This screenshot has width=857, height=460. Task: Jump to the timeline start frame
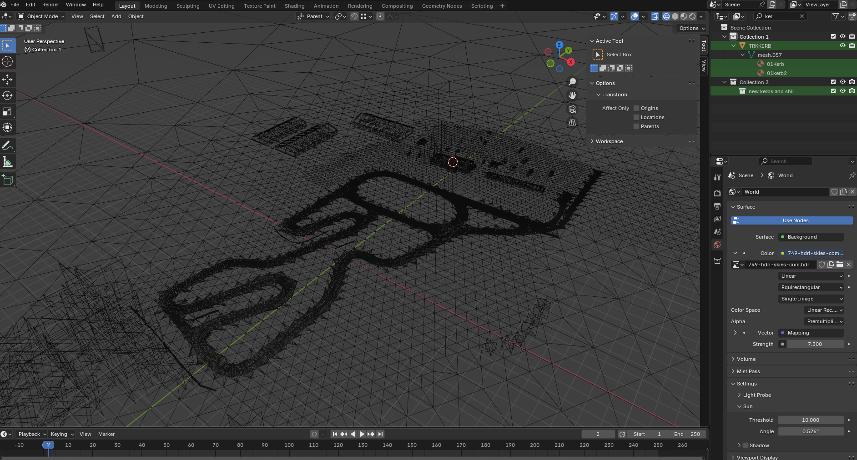pos(335,434)
